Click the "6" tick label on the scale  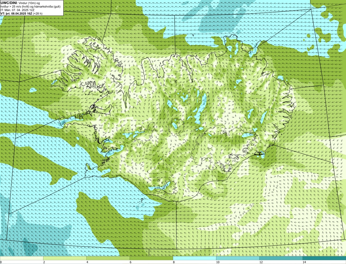(x=130, y=262)
